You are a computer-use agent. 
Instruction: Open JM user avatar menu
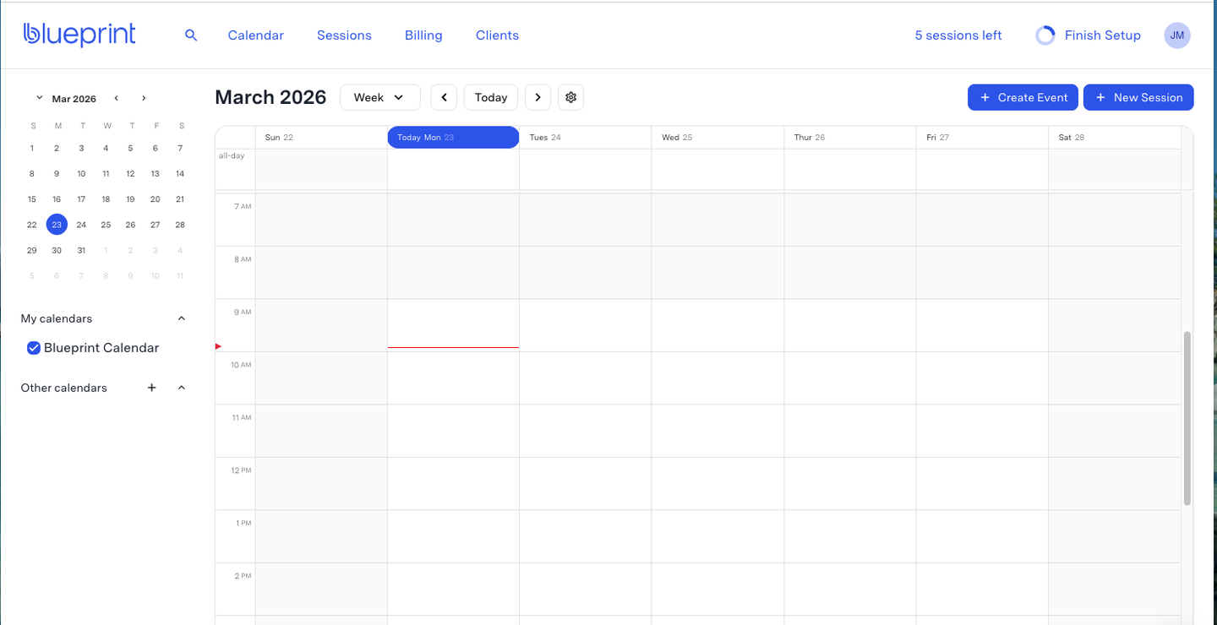(1177, 35)
